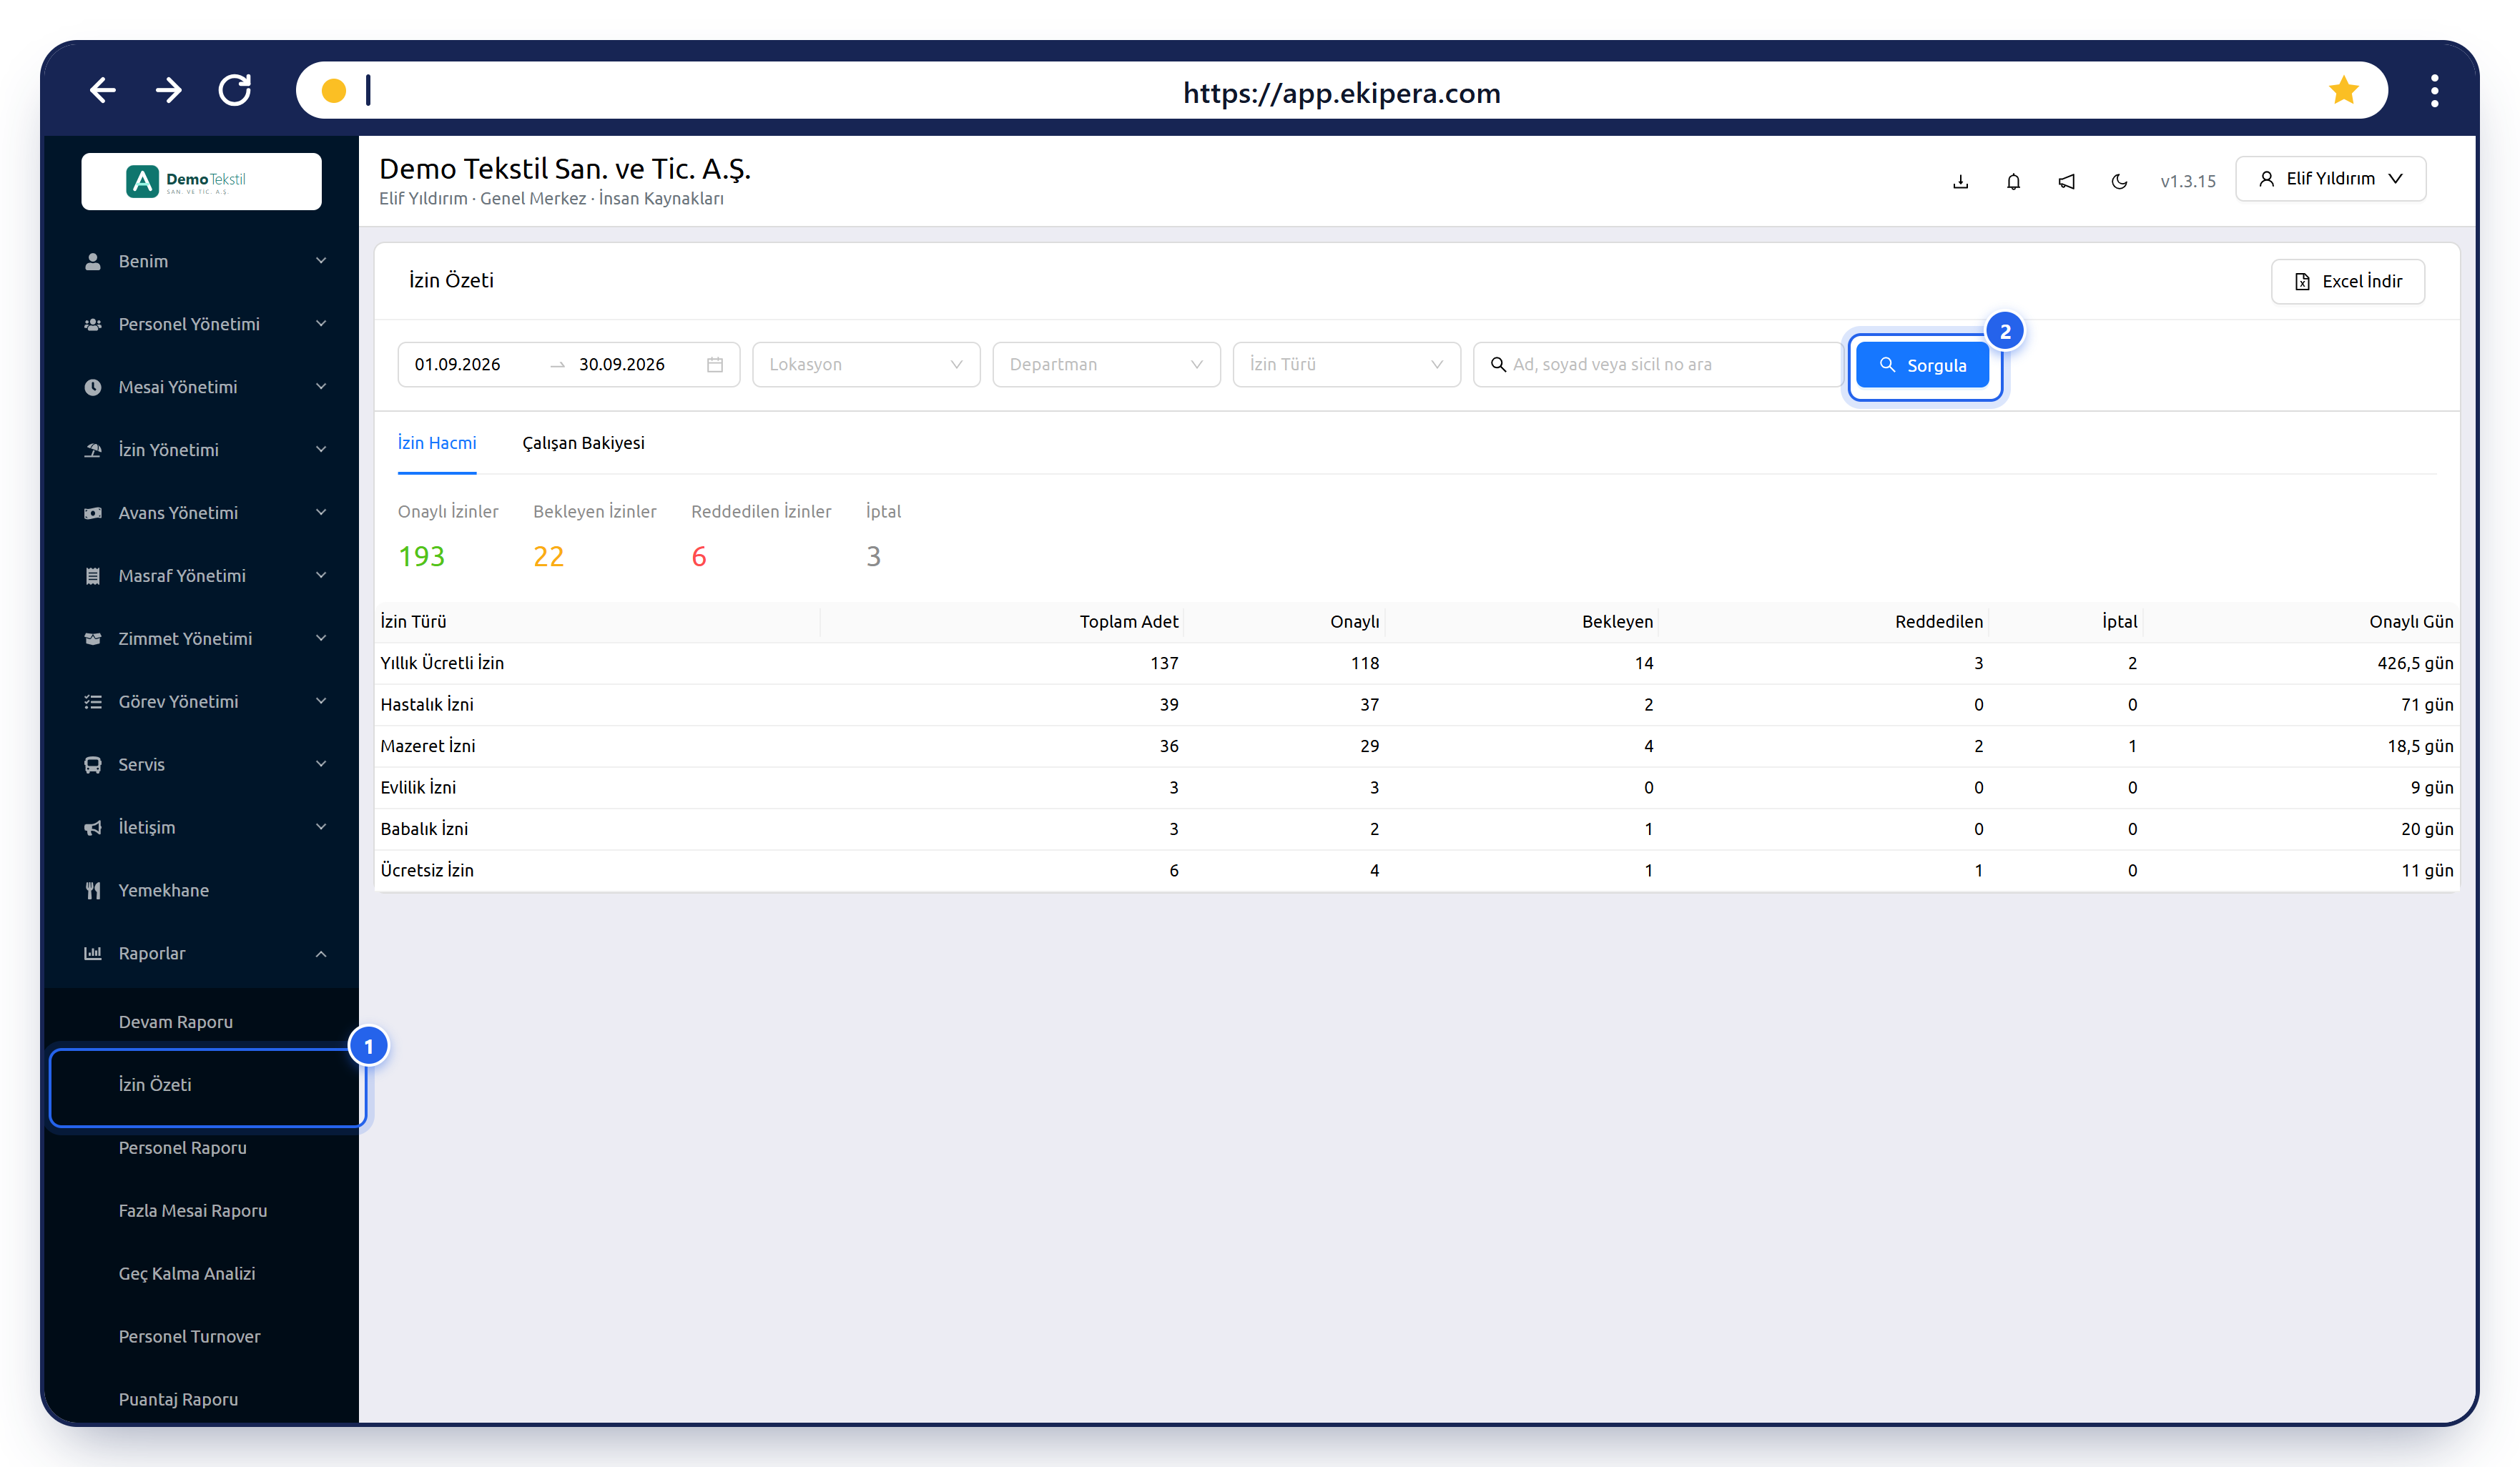Open the calendar icon in date range

click(x=714, y=364)
